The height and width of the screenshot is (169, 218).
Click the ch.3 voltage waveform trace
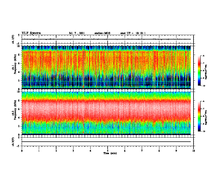106,142
